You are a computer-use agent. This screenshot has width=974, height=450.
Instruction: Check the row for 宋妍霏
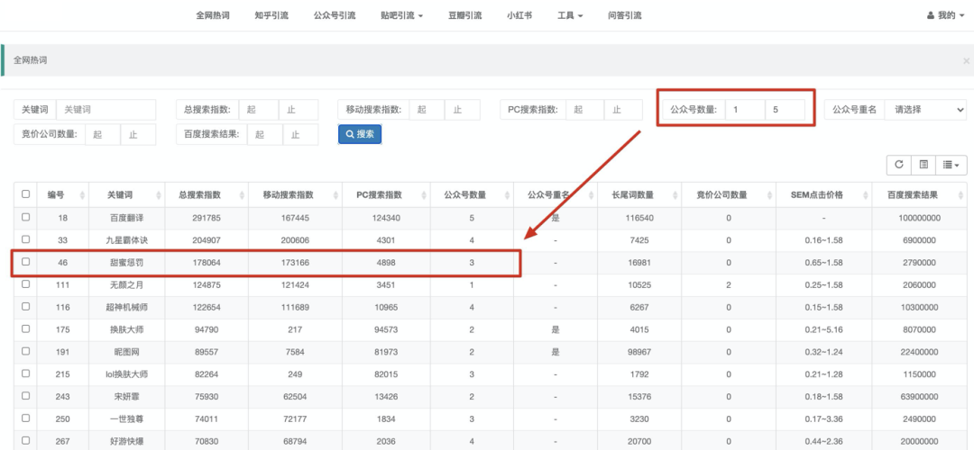[25, 395]
